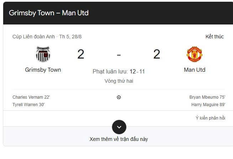Click the Grimsby Town team name
Image resolution: width=233 pixels, height=159 pixels.
tap(43, 70)
